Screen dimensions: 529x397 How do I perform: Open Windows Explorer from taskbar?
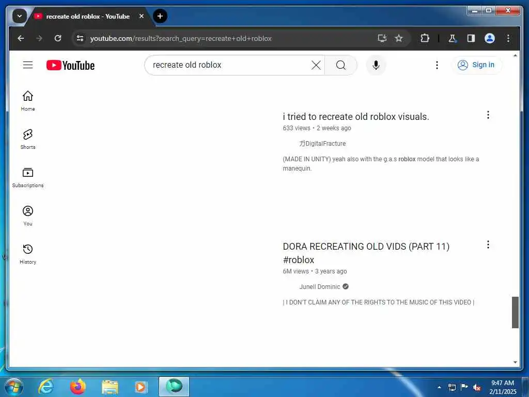110,387
